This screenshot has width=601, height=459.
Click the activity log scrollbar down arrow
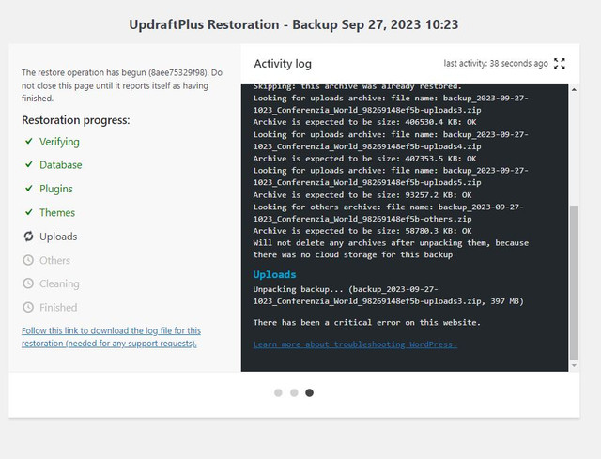[x=574, y=365]
